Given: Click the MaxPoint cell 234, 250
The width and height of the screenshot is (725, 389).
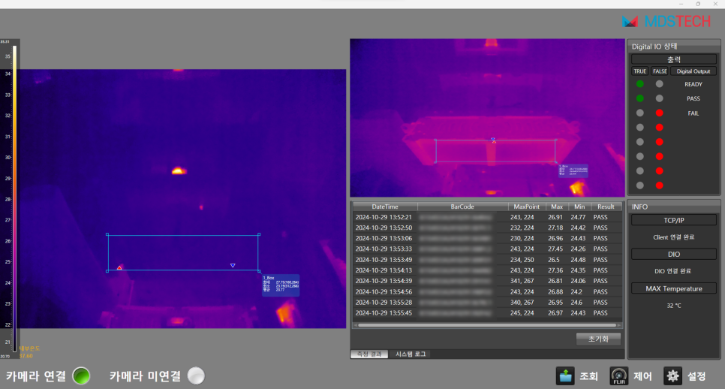Looking at the screenshot, I should coord(522,260).
